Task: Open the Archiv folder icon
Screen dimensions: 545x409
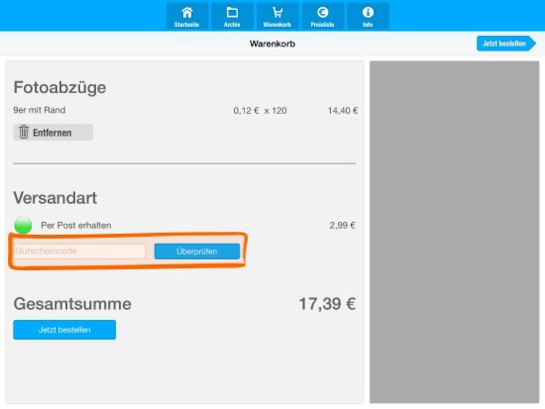Action: (232, 12)
